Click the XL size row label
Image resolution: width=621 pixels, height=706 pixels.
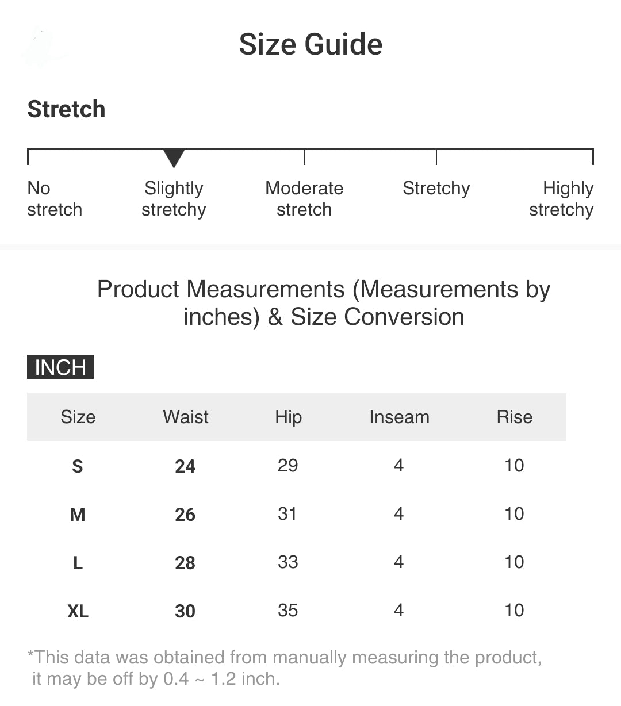tap(78, 611)
